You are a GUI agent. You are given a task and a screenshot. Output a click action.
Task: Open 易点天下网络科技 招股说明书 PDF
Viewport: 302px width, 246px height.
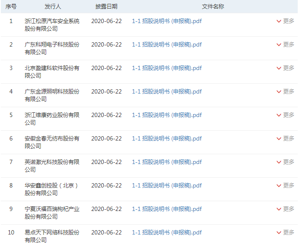167,232
